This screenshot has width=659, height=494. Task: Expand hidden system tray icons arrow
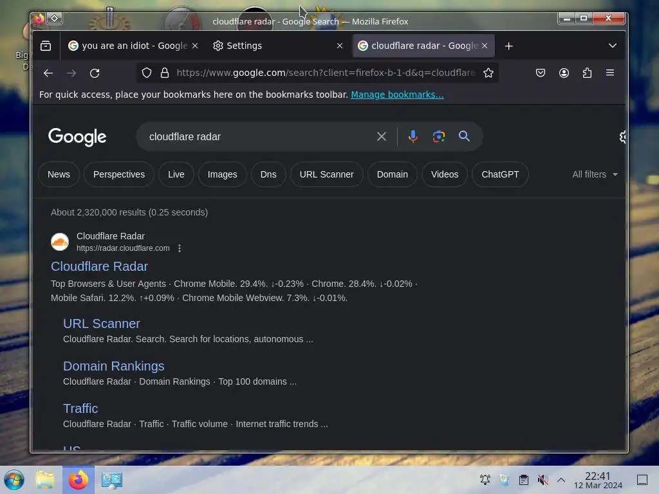click(x=561, y=480)
